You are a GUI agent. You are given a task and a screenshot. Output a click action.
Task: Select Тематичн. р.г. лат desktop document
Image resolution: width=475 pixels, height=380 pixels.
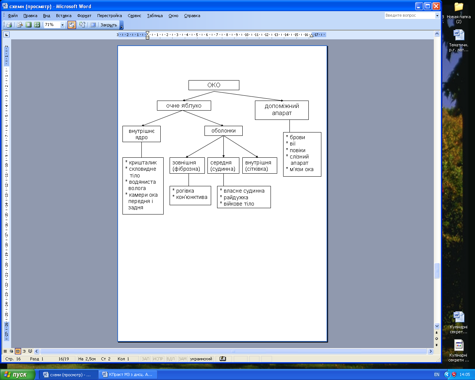point(459,41)
